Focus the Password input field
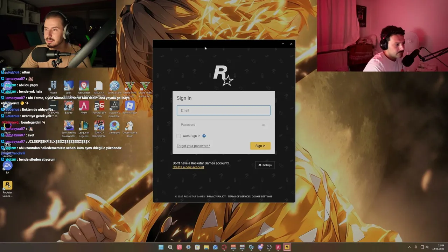Image resolution: width=448 pixels, height=252 pixels. tap(224, 125)
